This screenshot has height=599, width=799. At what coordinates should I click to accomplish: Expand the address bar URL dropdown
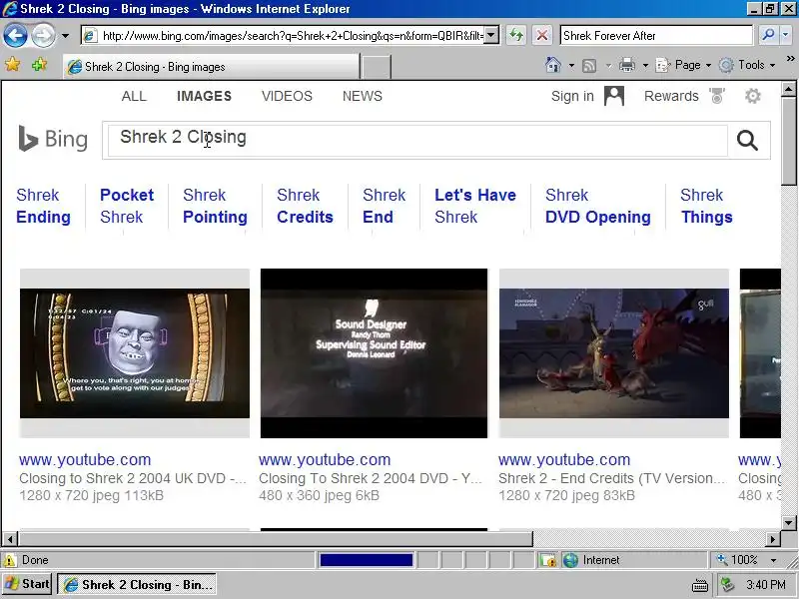pos(491,35)
